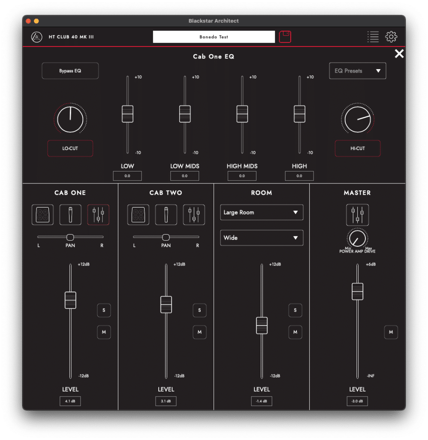Toggle Bypass EQ

click(x=70, y=71)
